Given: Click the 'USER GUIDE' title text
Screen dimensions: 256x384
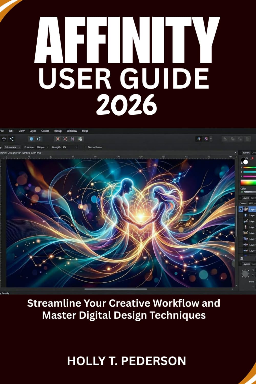Looking at the screenshot, I should click(124, 78).
